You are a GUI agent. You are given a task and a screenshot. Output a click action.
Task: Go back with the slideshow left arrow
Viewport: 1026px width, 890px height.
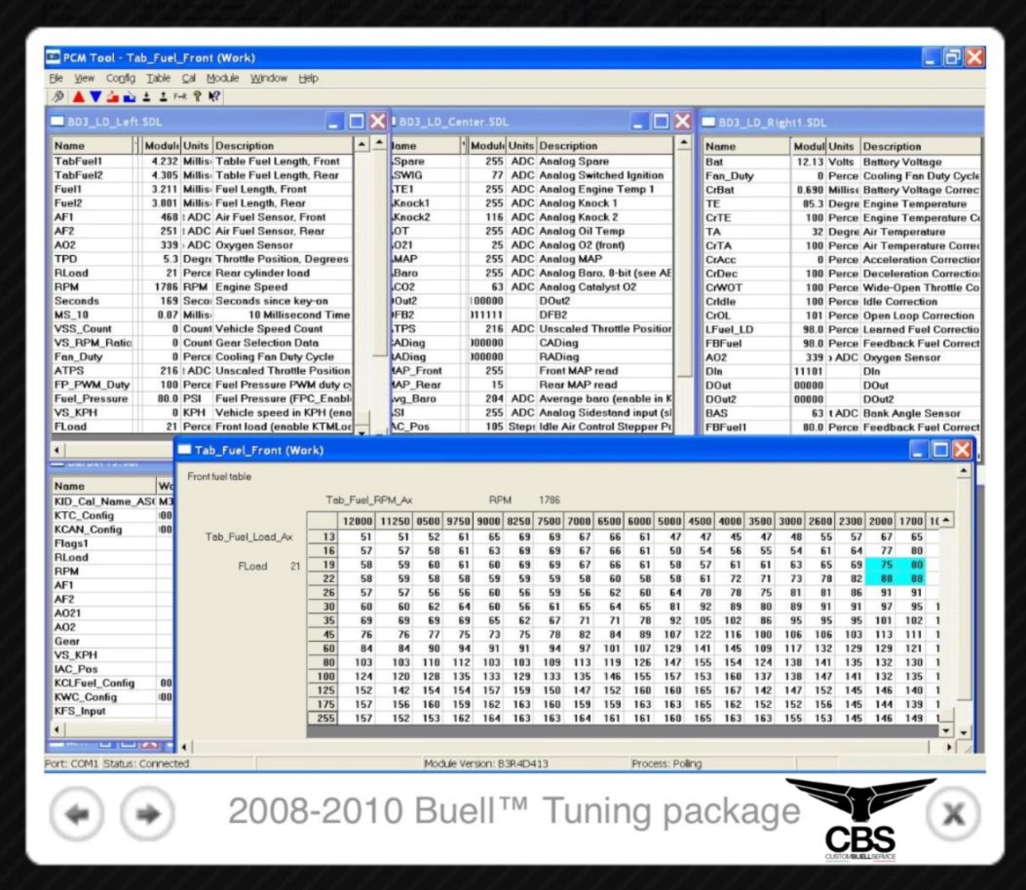pos(77,813)
